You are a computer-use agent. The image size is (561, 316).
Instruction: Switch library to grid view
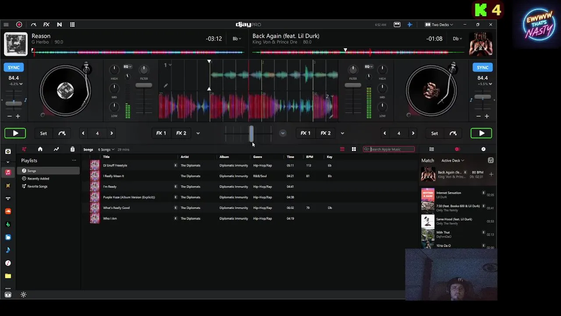click(x=354, y=149)
